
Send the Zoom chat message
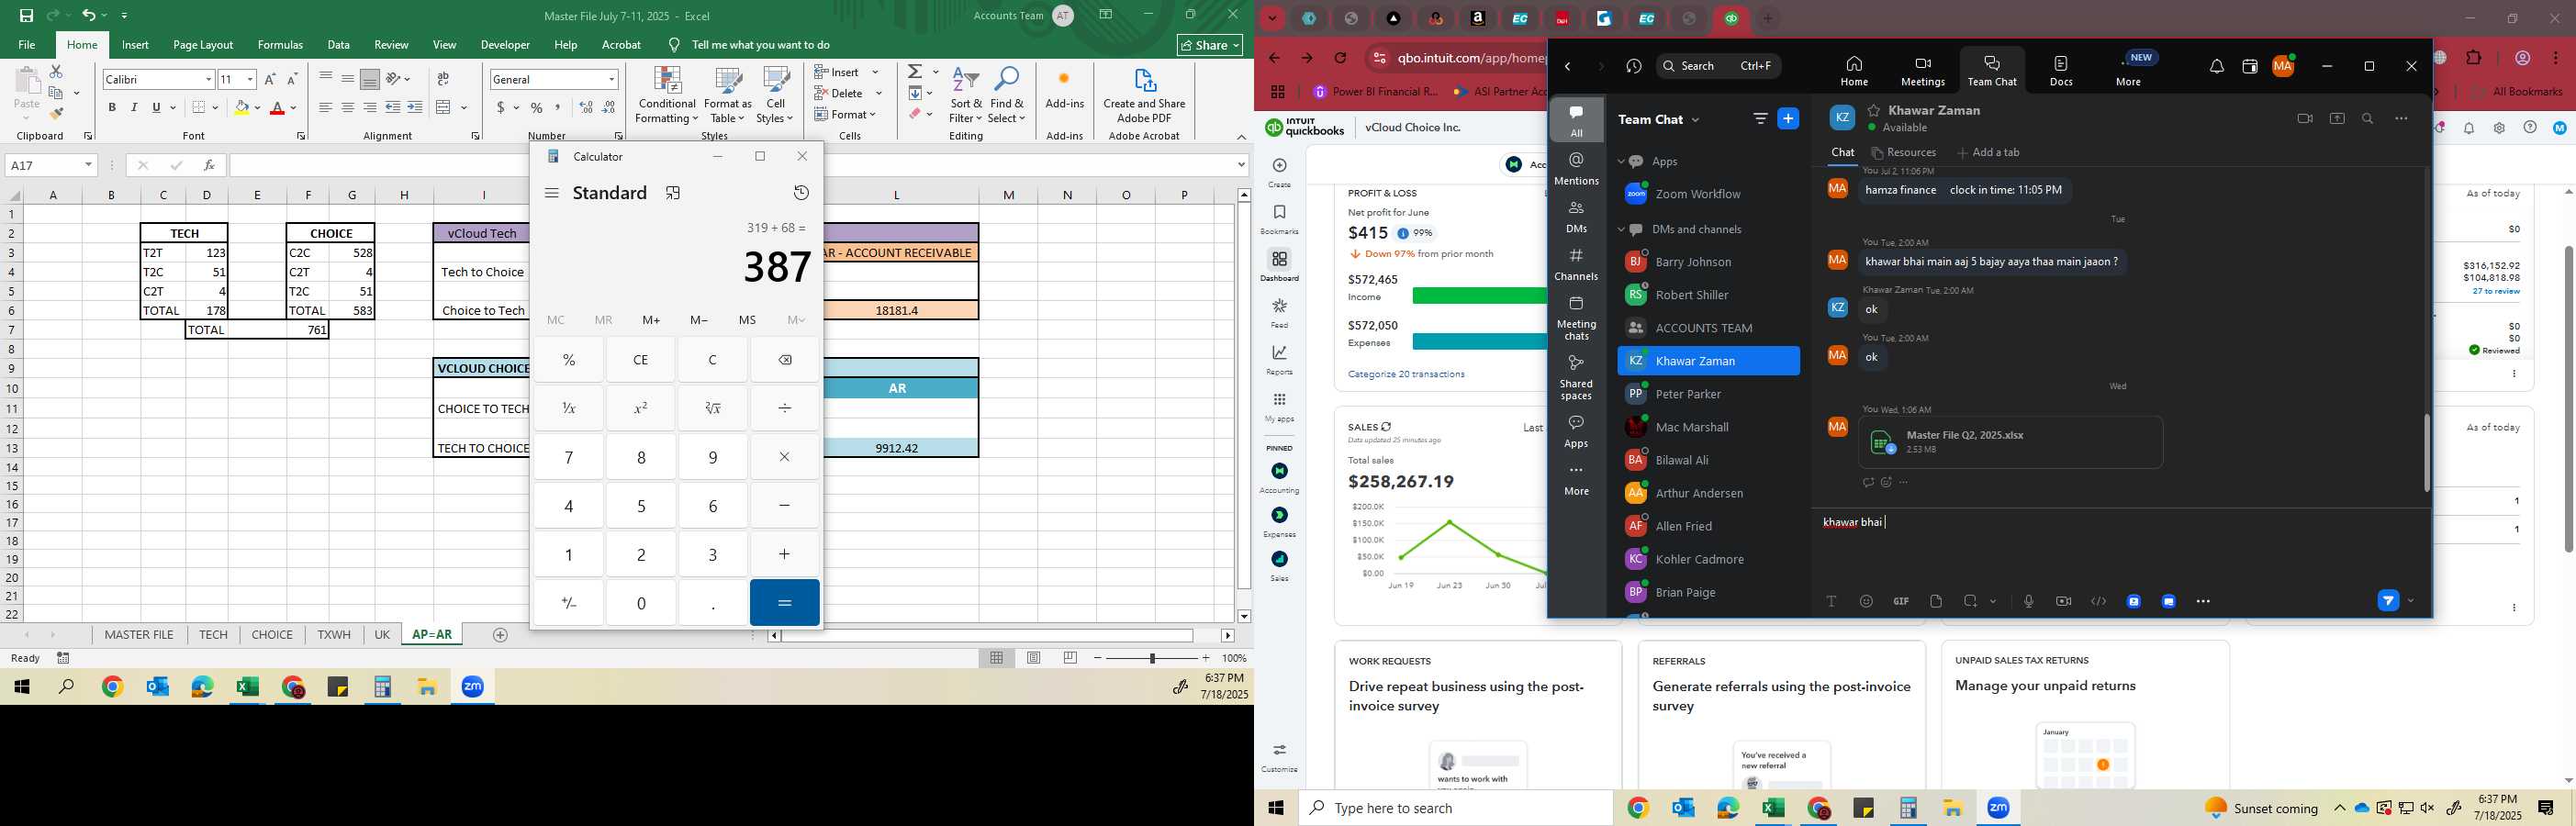click(2388, 601)
